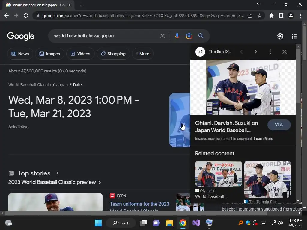The height and width of the screenshot is (230, 307).
Task: Click Visit button for image source
Action: tap(279, 125)
